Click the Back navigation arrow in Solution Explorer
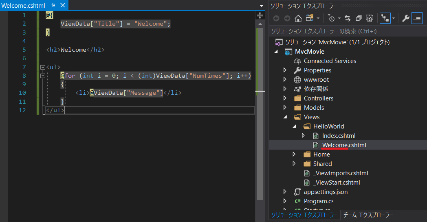This screenshot has height=222, width=427. pyautogui.click(x=276, y=18)
